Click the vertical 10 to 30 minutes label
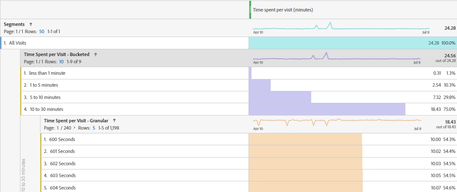The height and width of the screenshot is (192, 457). tap(23, 175)
